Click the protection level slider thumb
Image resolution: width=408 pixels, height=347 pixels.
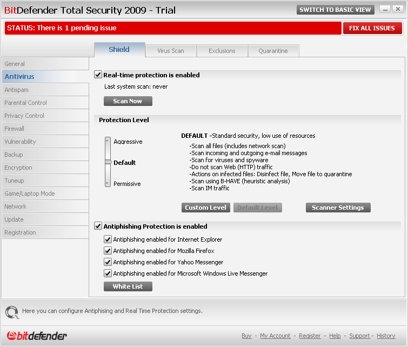(x=108, y=162)
